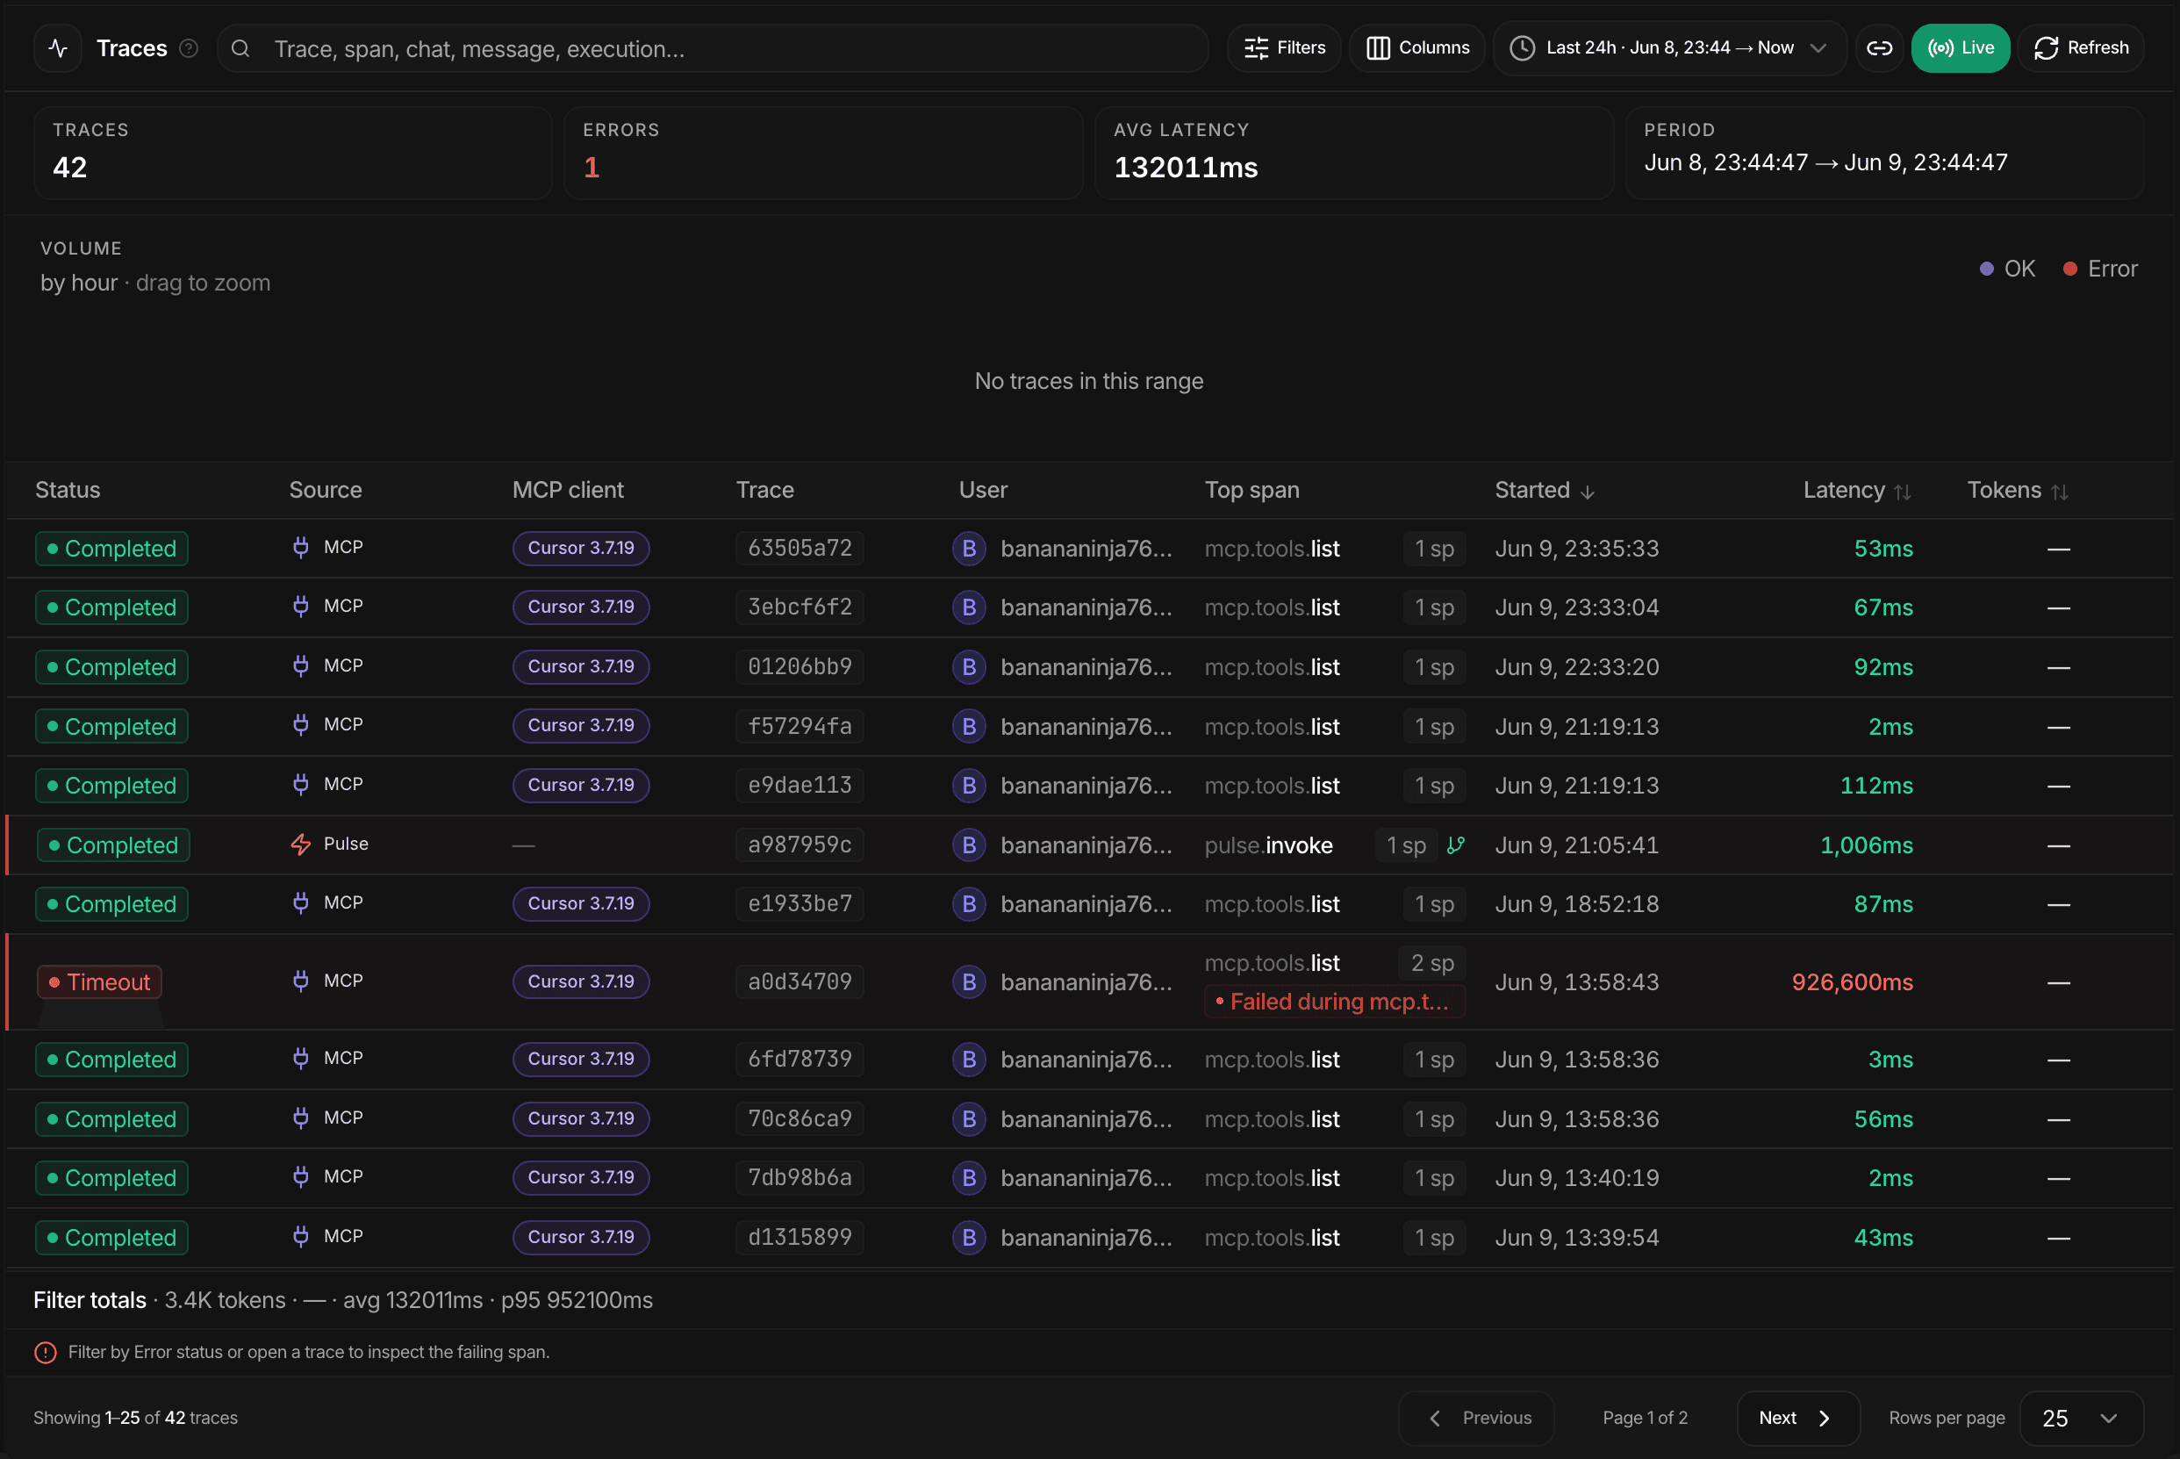Toggle OK series in volume legend
The height and width of the screenshot is (1459, 2180).
(2007, 269)
